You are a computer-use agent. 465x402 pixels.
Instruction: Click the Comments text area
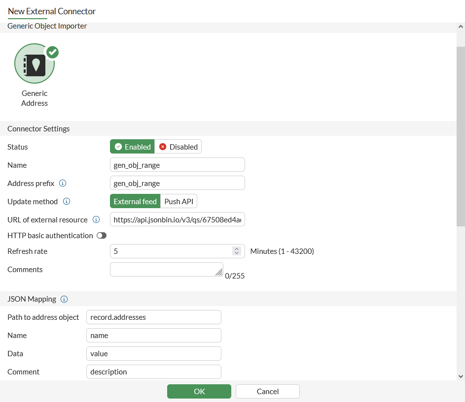pyautogui.click(x=166, y=269)
